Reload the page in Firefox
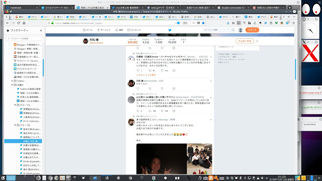This screenshot has width=322, height=181. (x=19, y=23)
